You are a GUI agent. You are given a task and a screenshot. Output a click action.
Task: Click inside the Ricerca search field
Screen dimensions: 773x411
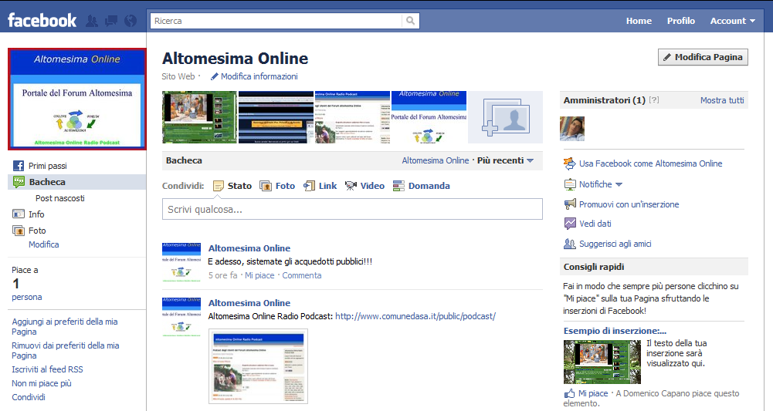[276, 21]
